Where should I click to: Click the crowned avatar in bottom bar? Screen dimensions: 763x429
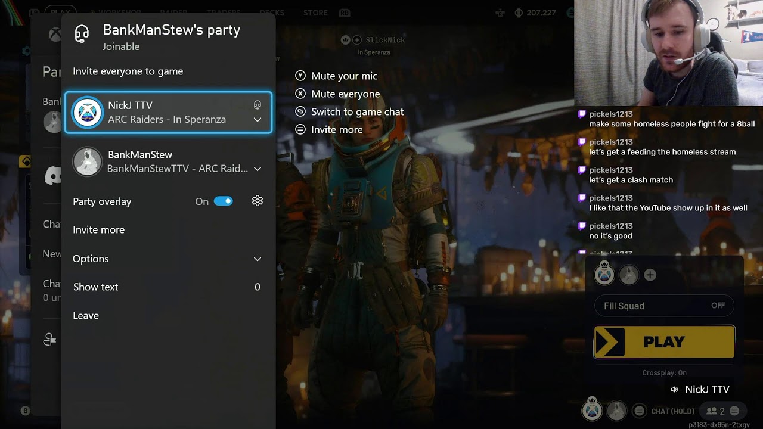click(x=592, y=409)
